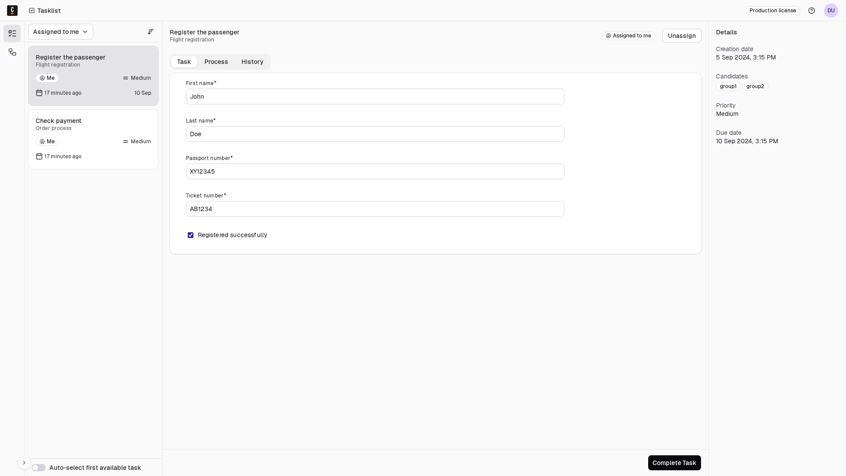Click the group2 candidate tag
The height and width of the screenshot is (476, 846).
point(755,86)
